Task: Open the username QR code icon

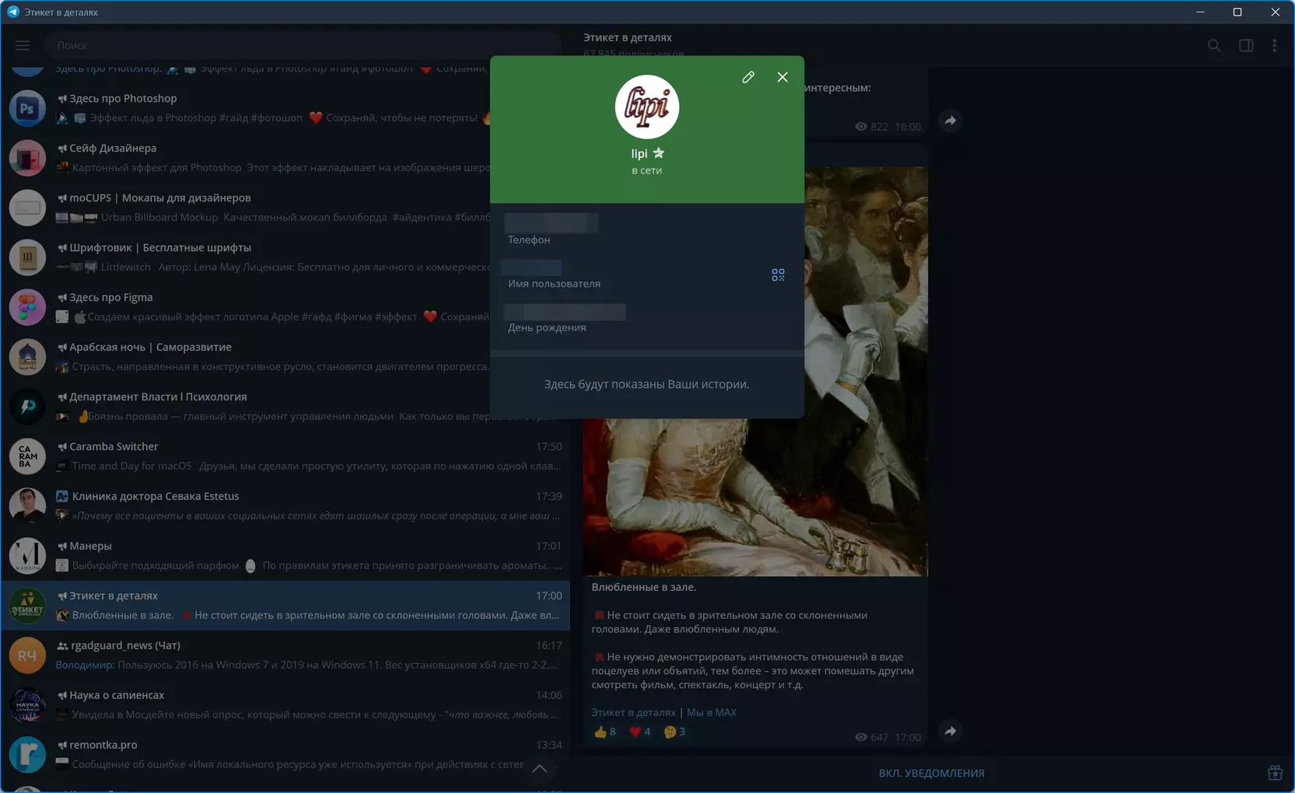Action: 778,275
